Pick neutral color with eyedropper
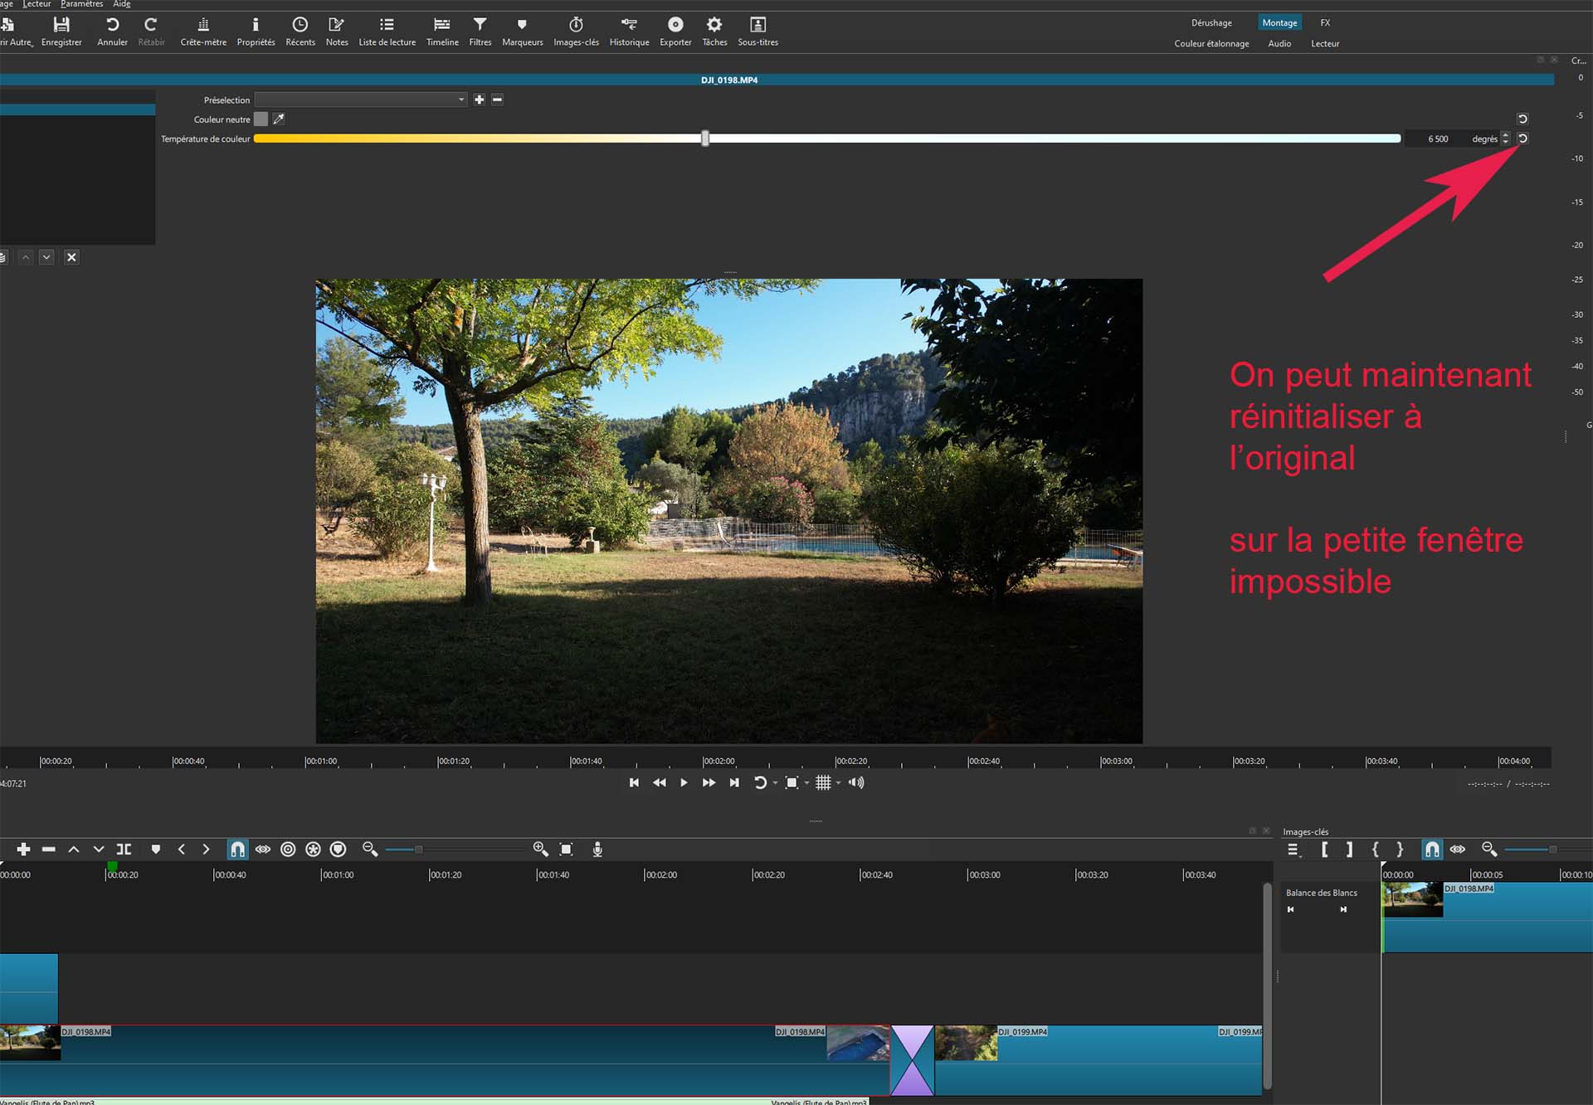Screen dimensions: 1593x1105 point(279,119)
